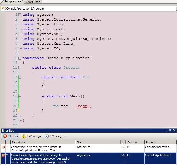Collapse the Foo interface outline at line 14
The height and width of the screenshot is (165, 177).
pos(20,77)
